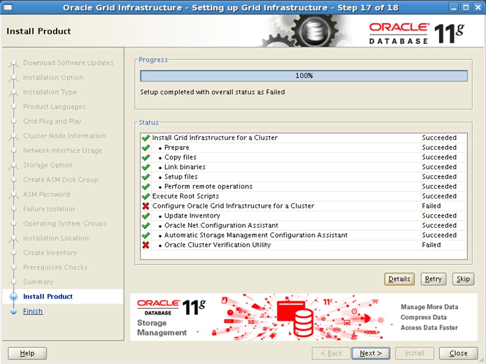Select the Install Grid Infrastructure for a Cluster row
This screenshot has height=364, width=486.
(304, 138)
